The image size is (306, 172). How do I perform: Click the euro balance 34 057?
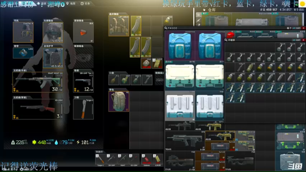click(x=286, y=10)
